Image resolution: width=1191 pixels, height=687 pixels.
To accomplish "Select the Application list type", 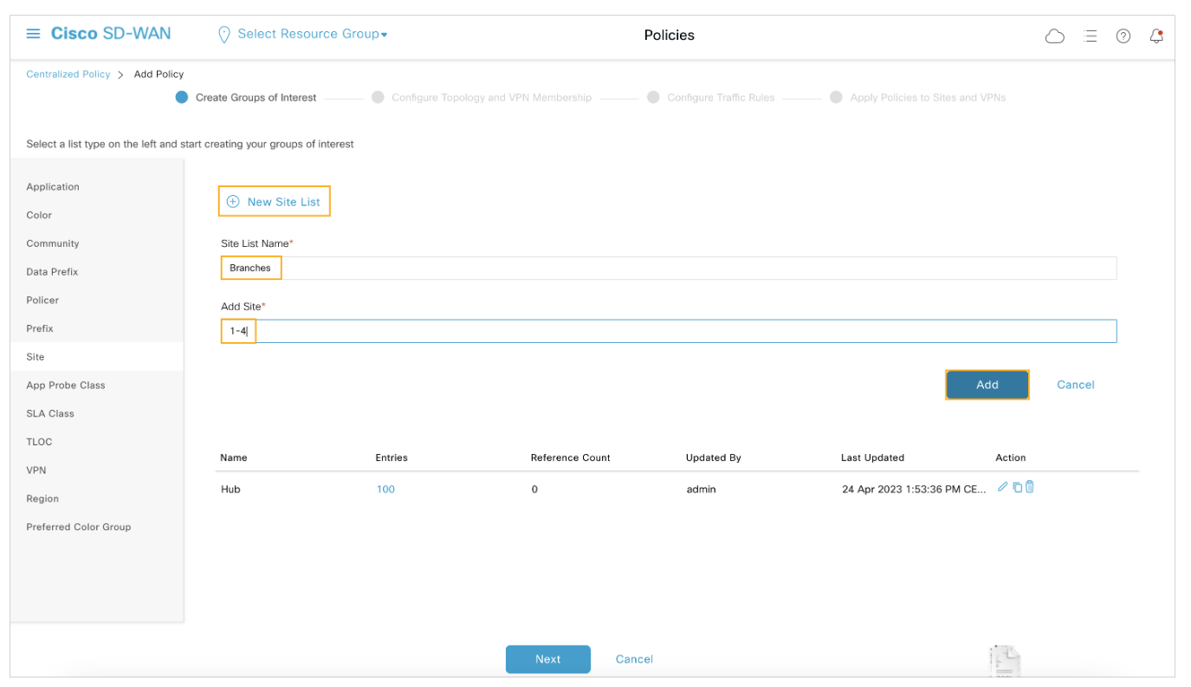I will pos(53,187).
